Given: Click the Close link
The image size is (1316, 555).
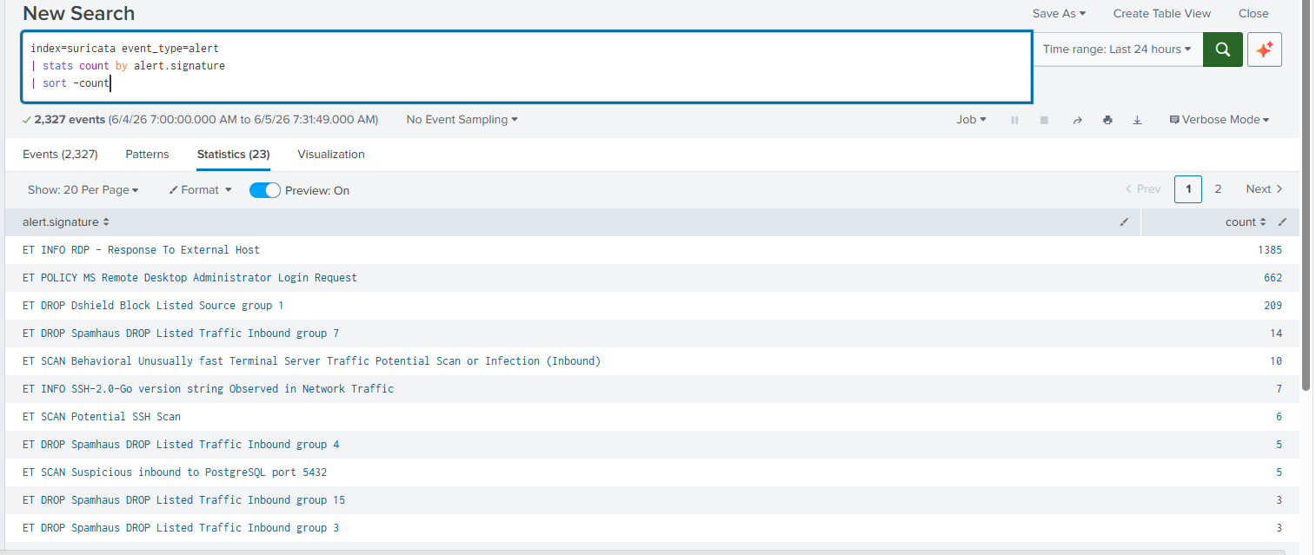Looking at the screenshot, I should tap(1253, 13).
